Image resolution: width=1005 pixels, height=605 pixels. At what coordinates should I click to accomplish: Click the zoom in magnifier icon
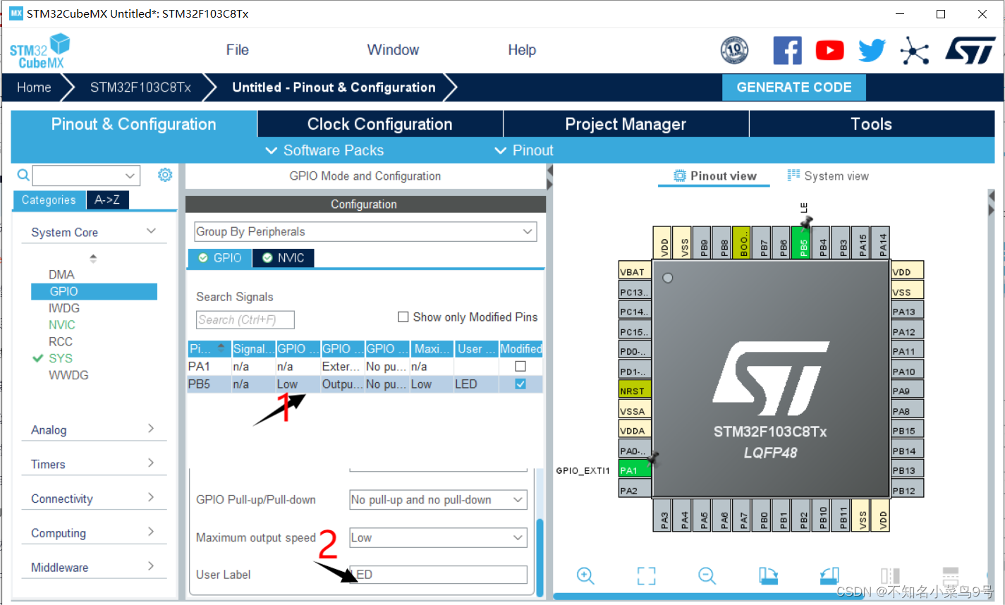pos(585,575)
